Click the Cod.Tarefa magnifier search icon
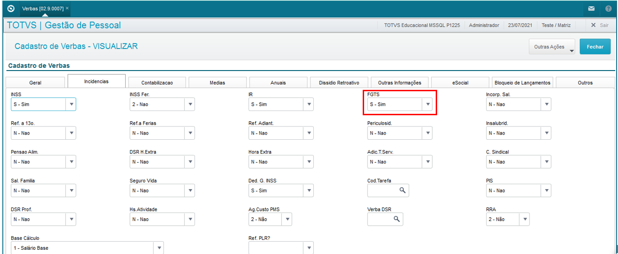The height and width of the screenshot is (254, 618). click(402, 190)
